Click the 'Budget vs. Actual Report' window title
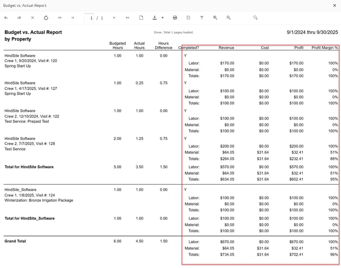The width and height of the screenshot is (341, 268). pyautogui.click(x=25, y=5)
